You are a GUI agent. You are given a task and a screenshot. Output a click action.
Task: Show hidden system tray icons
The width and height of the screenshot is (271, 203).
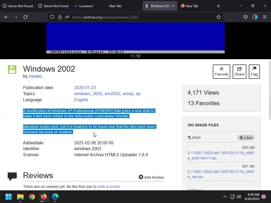click(225, 197)
